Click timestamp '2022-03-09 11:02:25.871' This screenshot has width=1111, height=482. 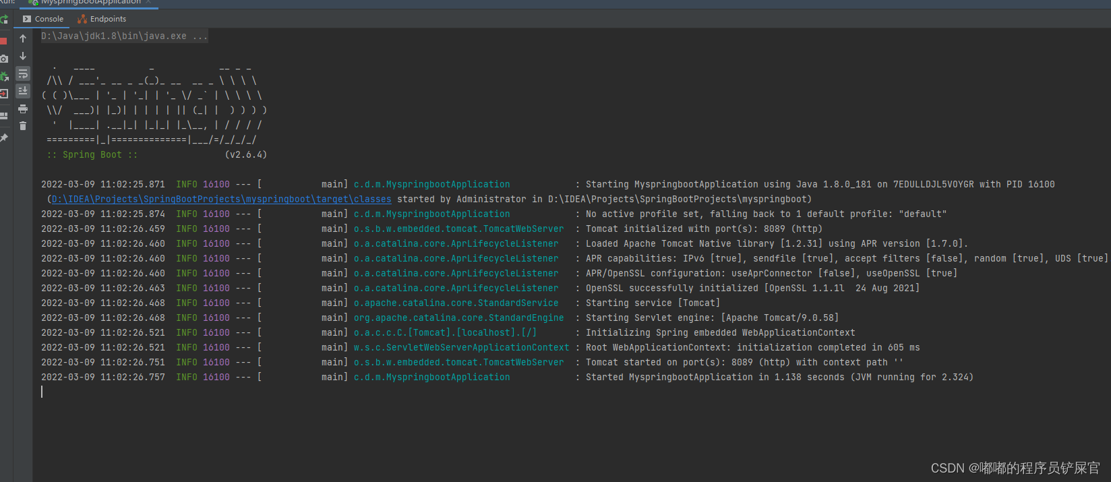click(x=102, y=185)
